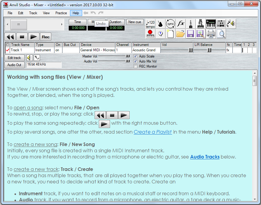Open the fx effects toolbar icon
The image size is (261, 205).
point(181,24)
